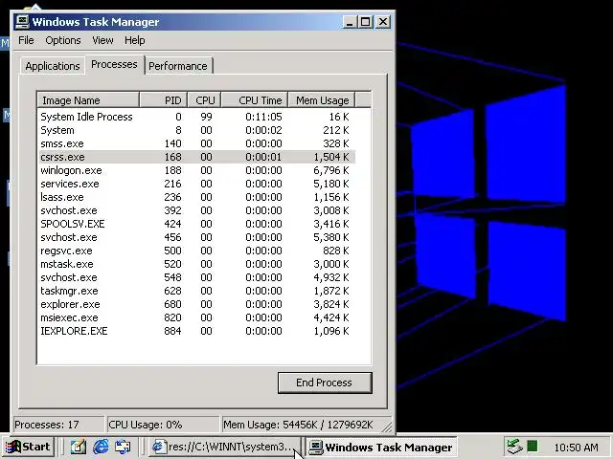Select the msiexec.exe process
This screenshot has width=613, height=459.
click(x=196, y=317)
